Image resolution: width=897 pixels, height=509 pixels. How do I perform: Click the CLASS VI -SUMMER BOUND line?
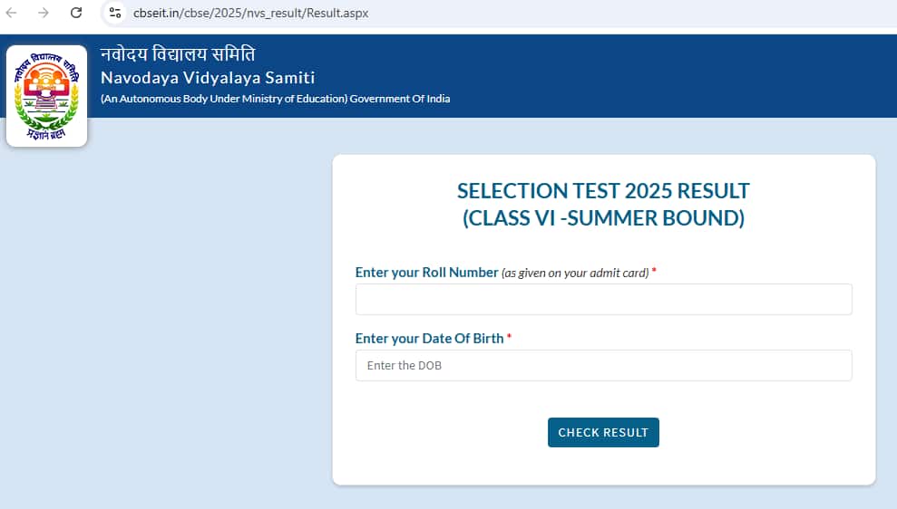click(x=603, y=218)
